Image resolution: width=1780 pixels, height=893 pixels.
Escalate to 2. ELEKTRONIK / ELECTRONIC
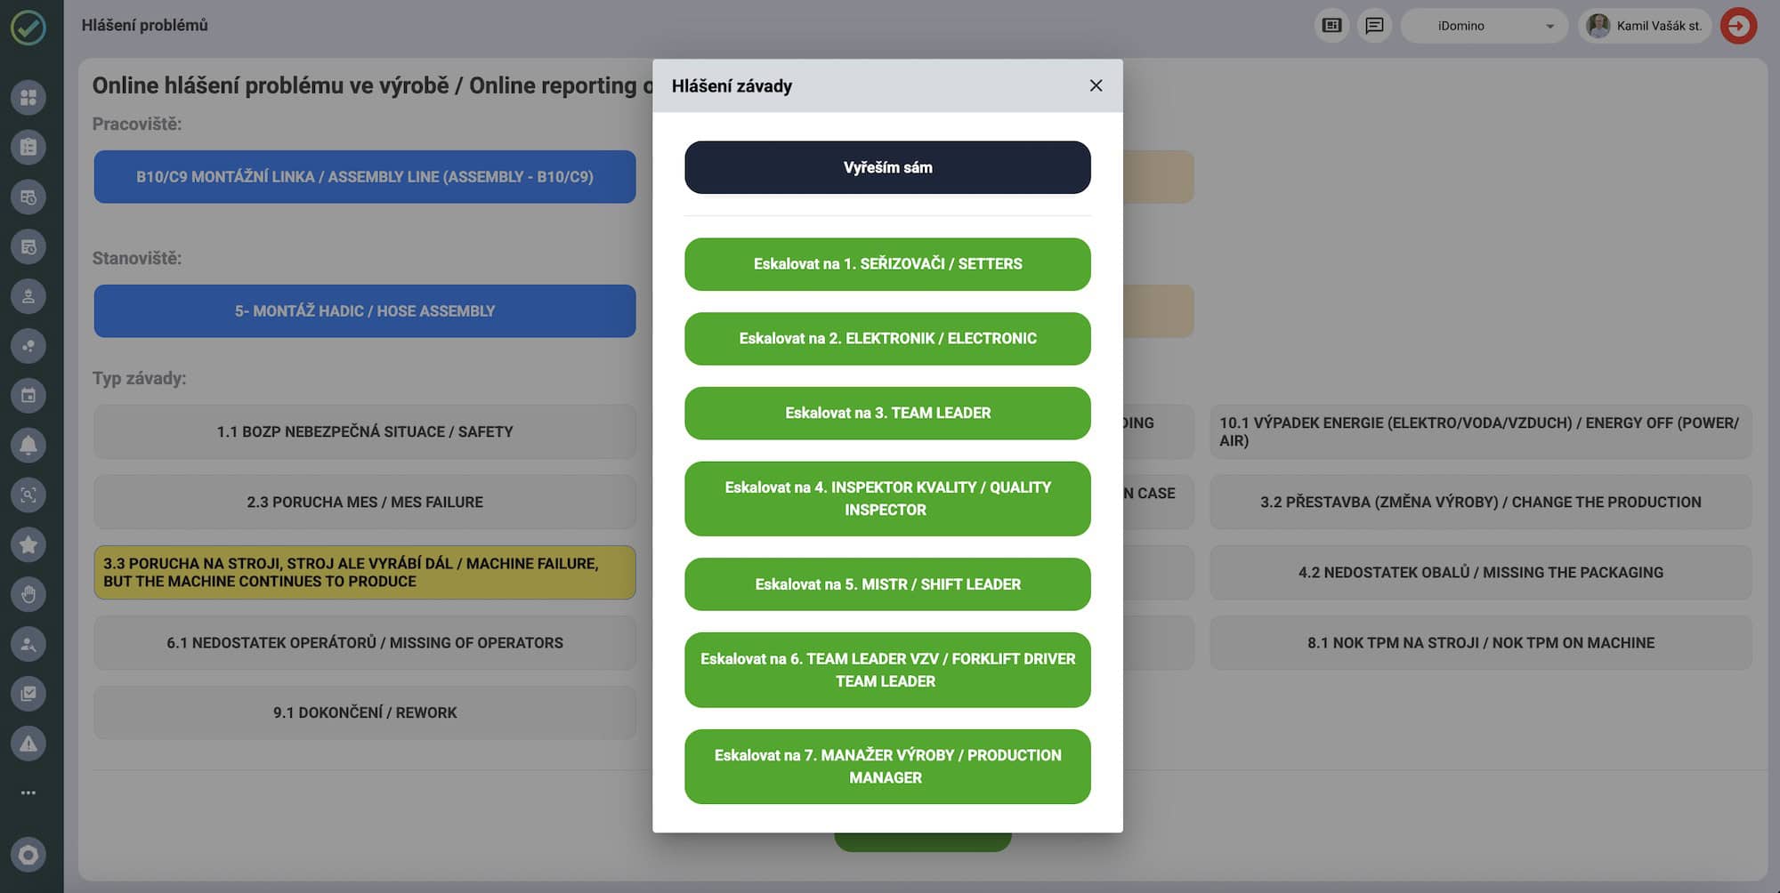pos(887,339)
